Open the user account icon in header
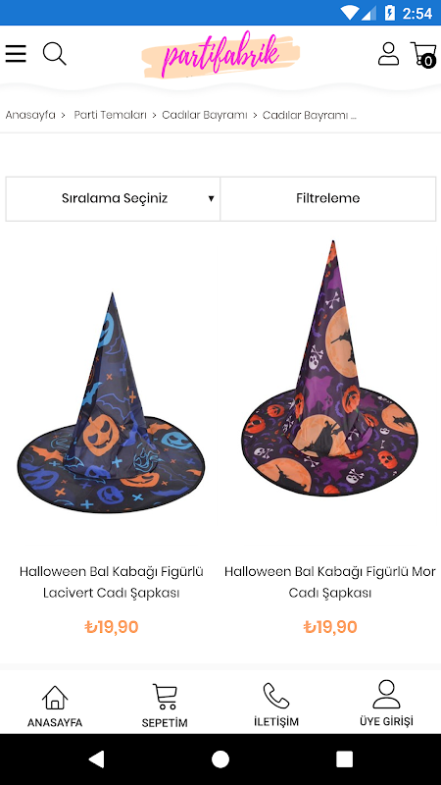The height and width of the screenshot is (785, 441). point(388,54)
